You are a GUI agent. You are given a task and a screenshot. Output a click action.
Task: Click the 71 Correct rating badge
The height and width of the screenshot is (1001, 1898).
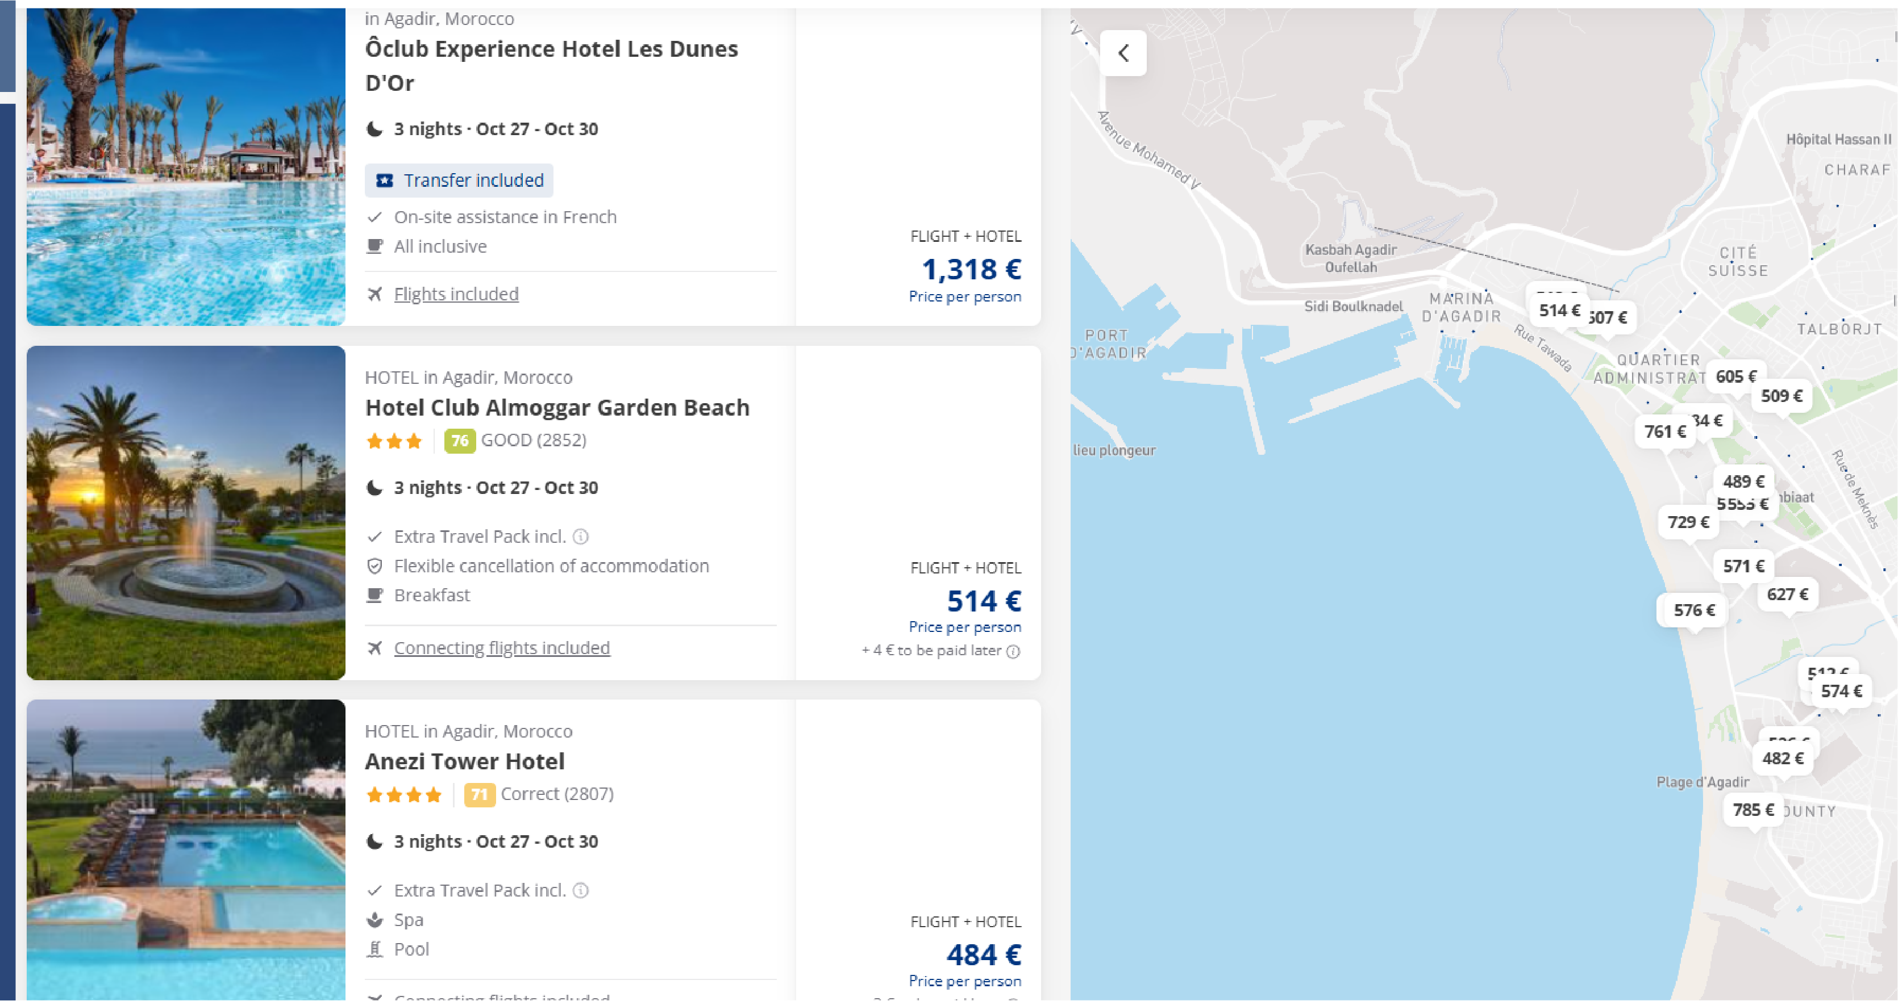[x=480, y=794]
